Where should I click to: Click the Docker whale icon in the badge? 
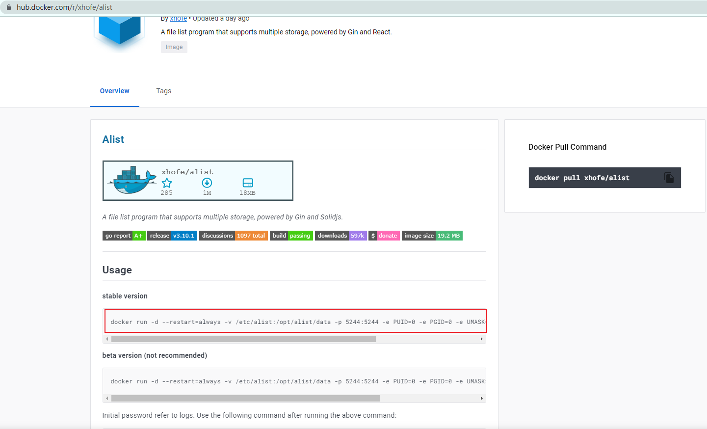pos(132,180)
